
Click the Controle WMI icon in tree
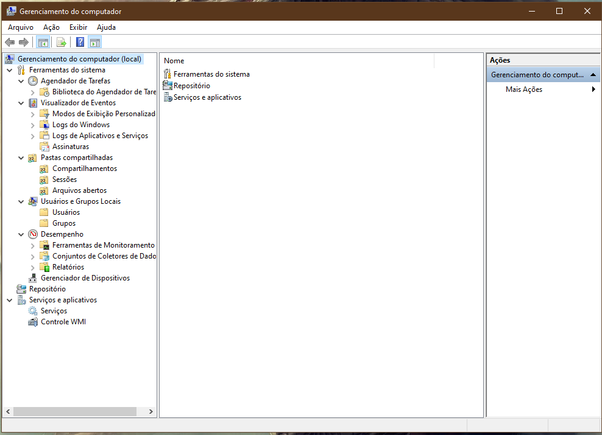click(33, 322)
